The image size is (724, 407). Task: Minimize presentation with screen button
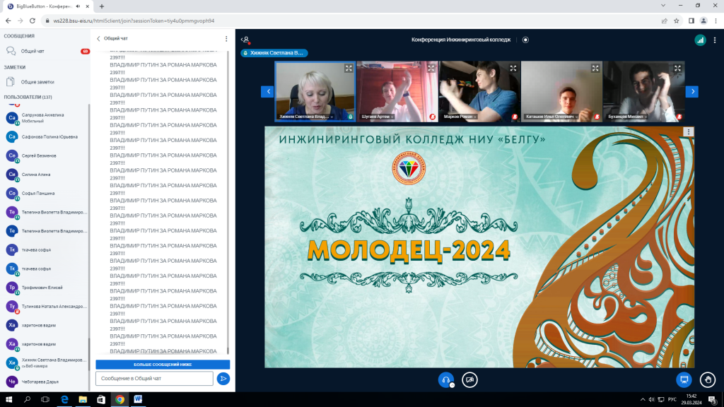[x=684, y=379]
